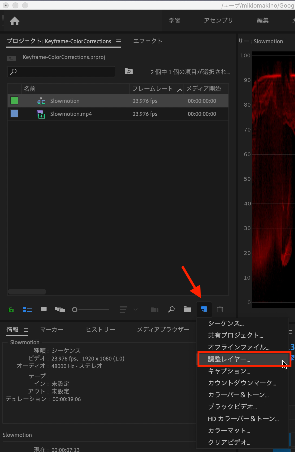Open the Info panel hamburger menu
The height and width of the screenshot is (452, 295).
pyautogui.click(x=26, y=330)
